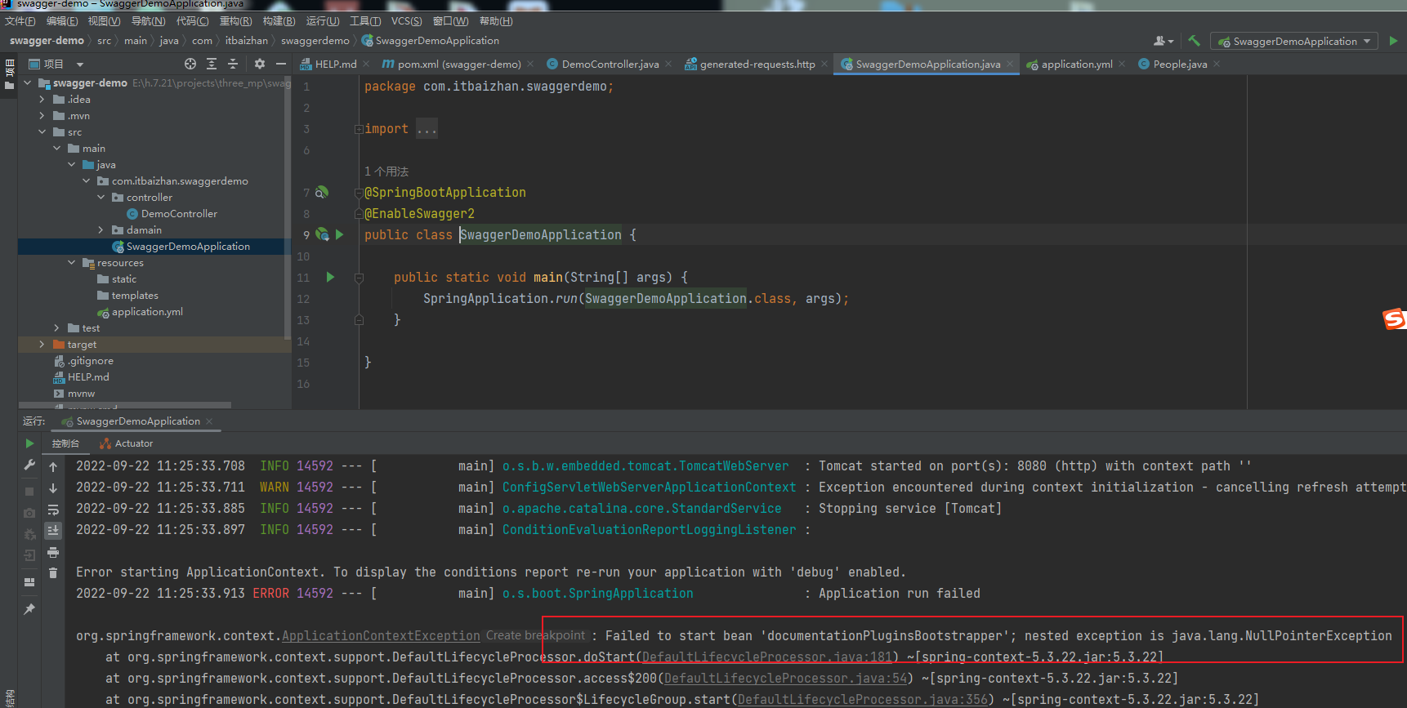Click the Spring bean gutter icon on line 7

tap(322, 193)
